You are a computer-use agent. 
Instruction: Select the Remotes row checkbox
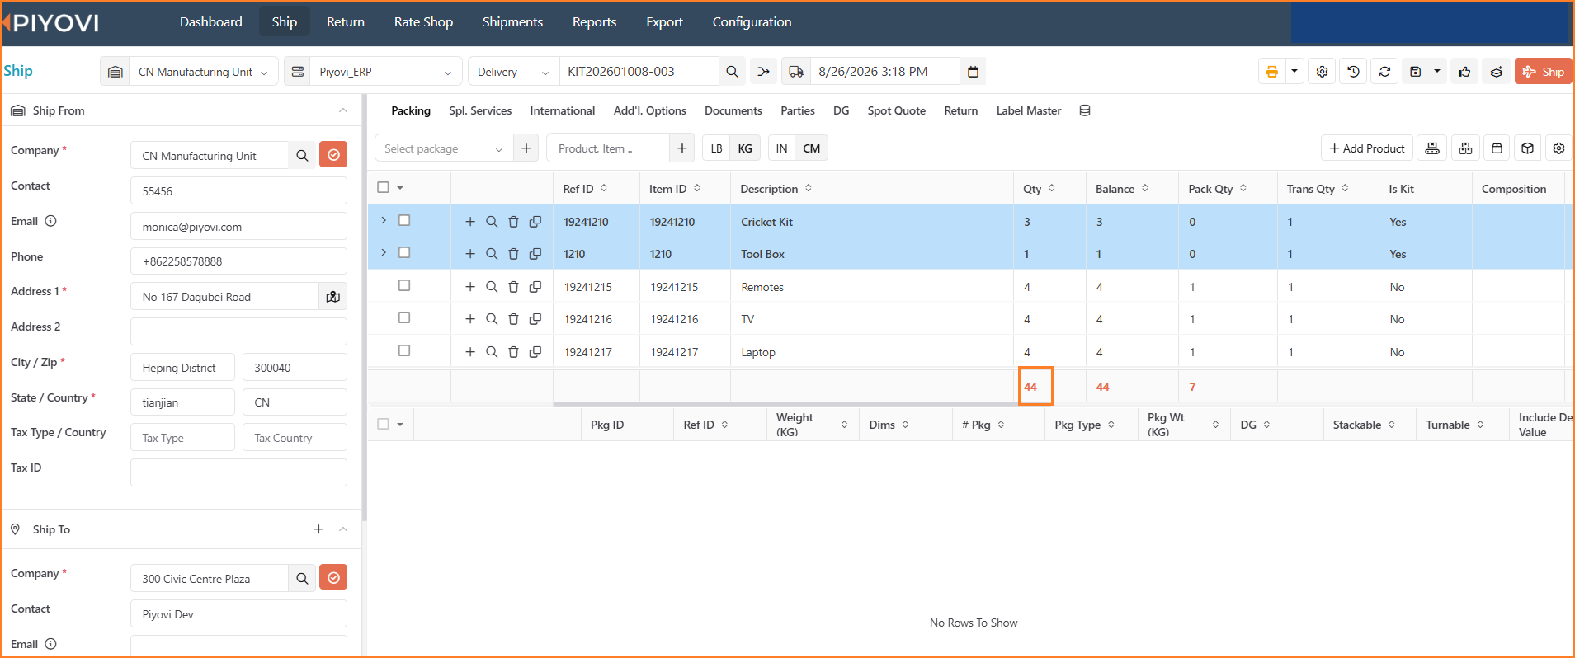click(x=404, y=285)
